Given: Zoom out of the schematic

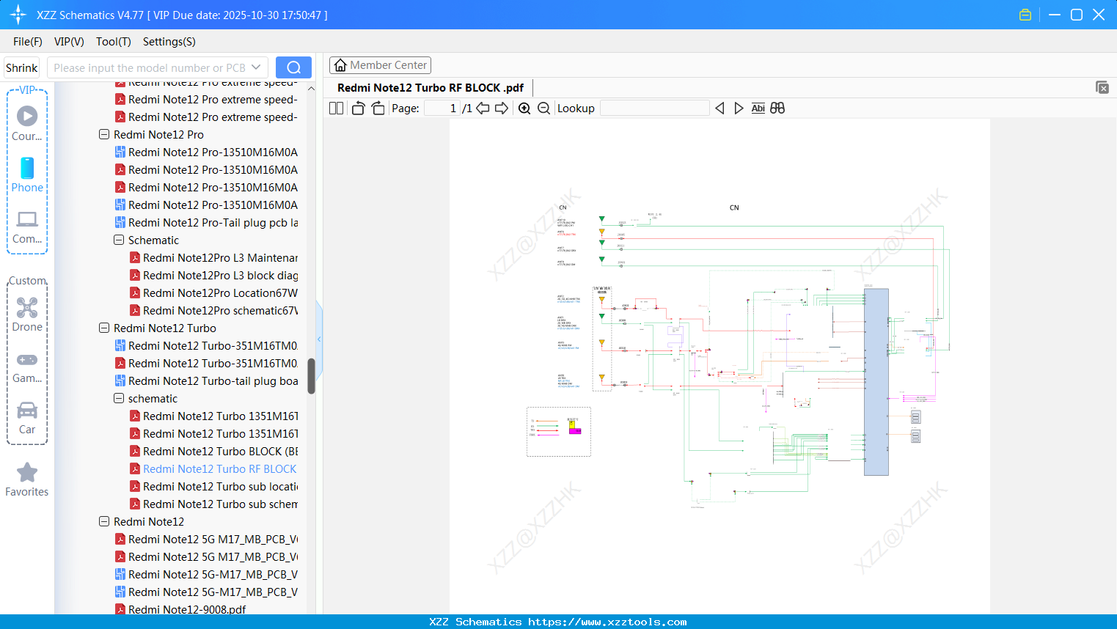Looking at the screenshot, I should point(543,108).
